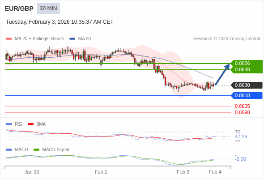
Task: Click the MA 20 + Bollinger Bands legend label
Action: [x=39, y=39]
